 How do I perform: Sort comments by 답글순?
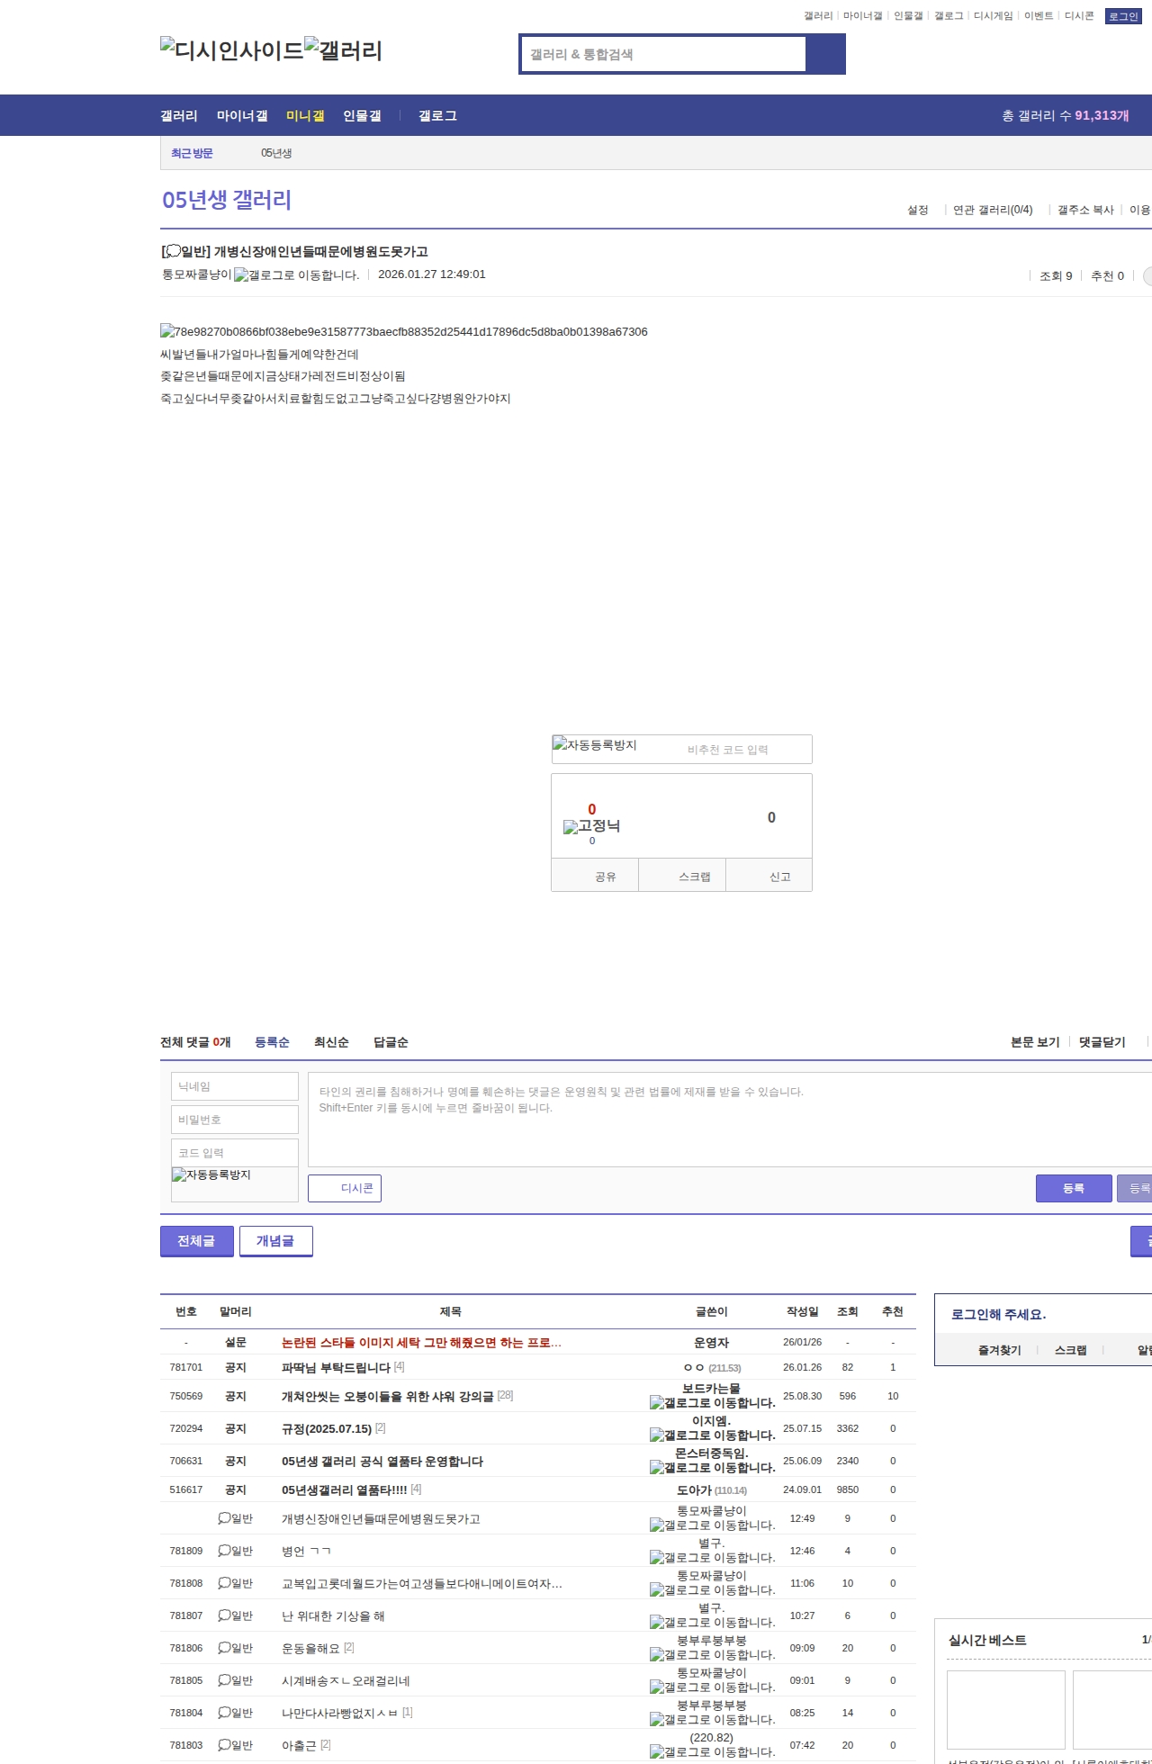tap(391, 1042)
